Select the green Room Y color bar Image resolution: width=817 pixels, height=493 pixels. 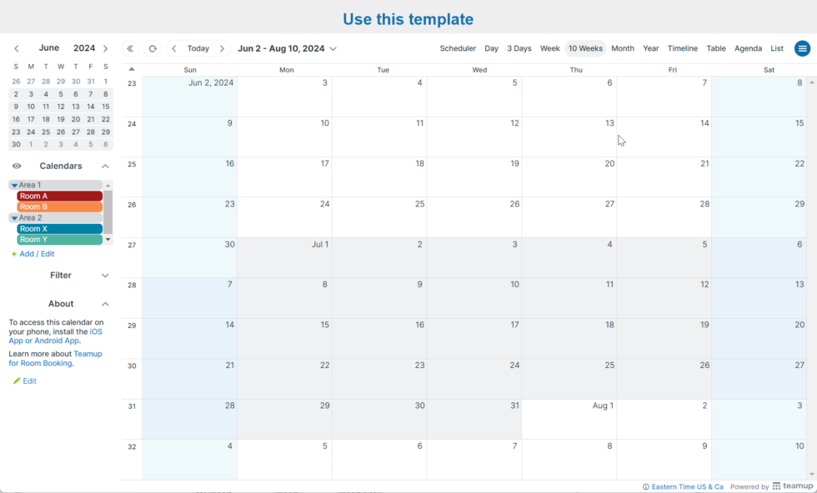(58, 239)
